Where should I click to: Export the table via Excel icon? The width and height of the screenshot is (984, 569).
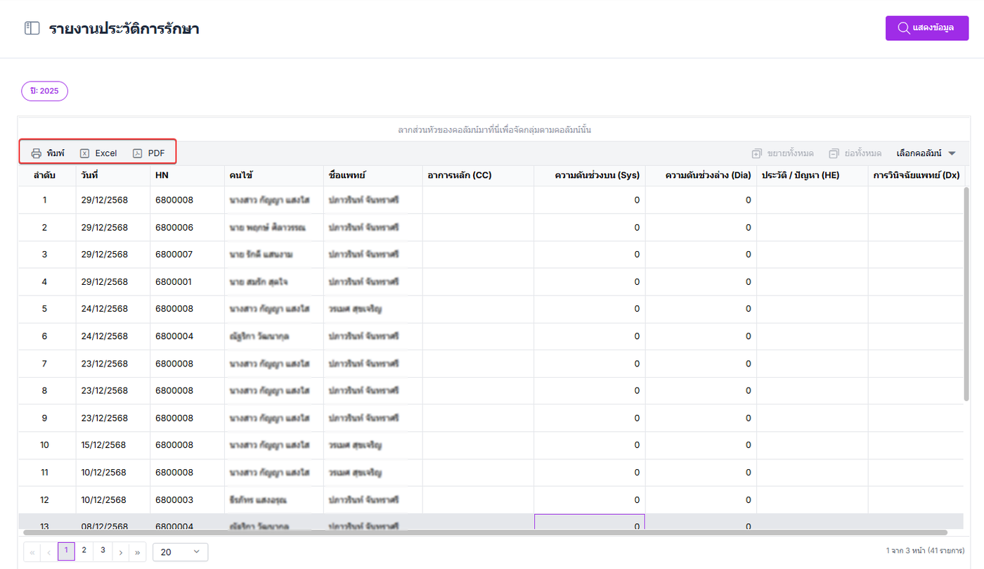[x=84, y=153]
